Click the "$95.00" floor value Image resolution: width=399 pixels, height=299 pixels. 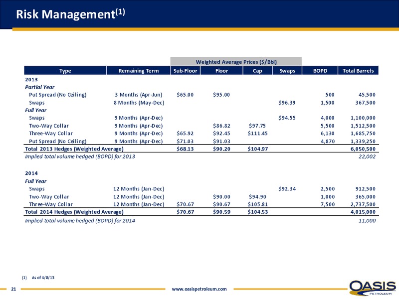(x=221, y=95)
